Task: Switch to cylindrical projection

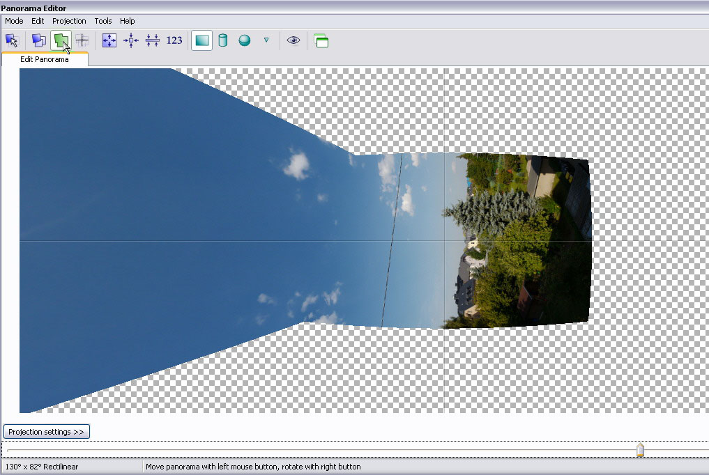Action: tap(223, 40)
